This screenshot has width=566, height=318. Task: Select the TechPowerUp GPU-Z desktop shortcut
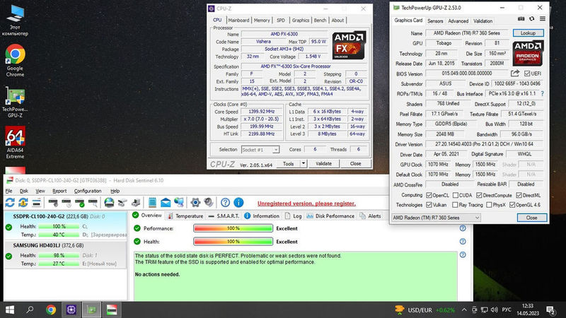tap(15, 102)
